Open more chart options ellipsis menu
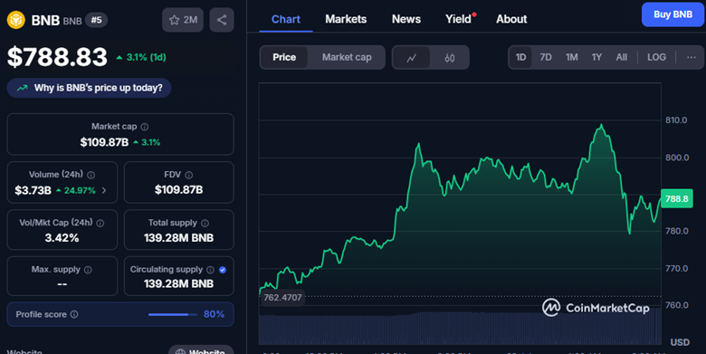 pos(692,57)
